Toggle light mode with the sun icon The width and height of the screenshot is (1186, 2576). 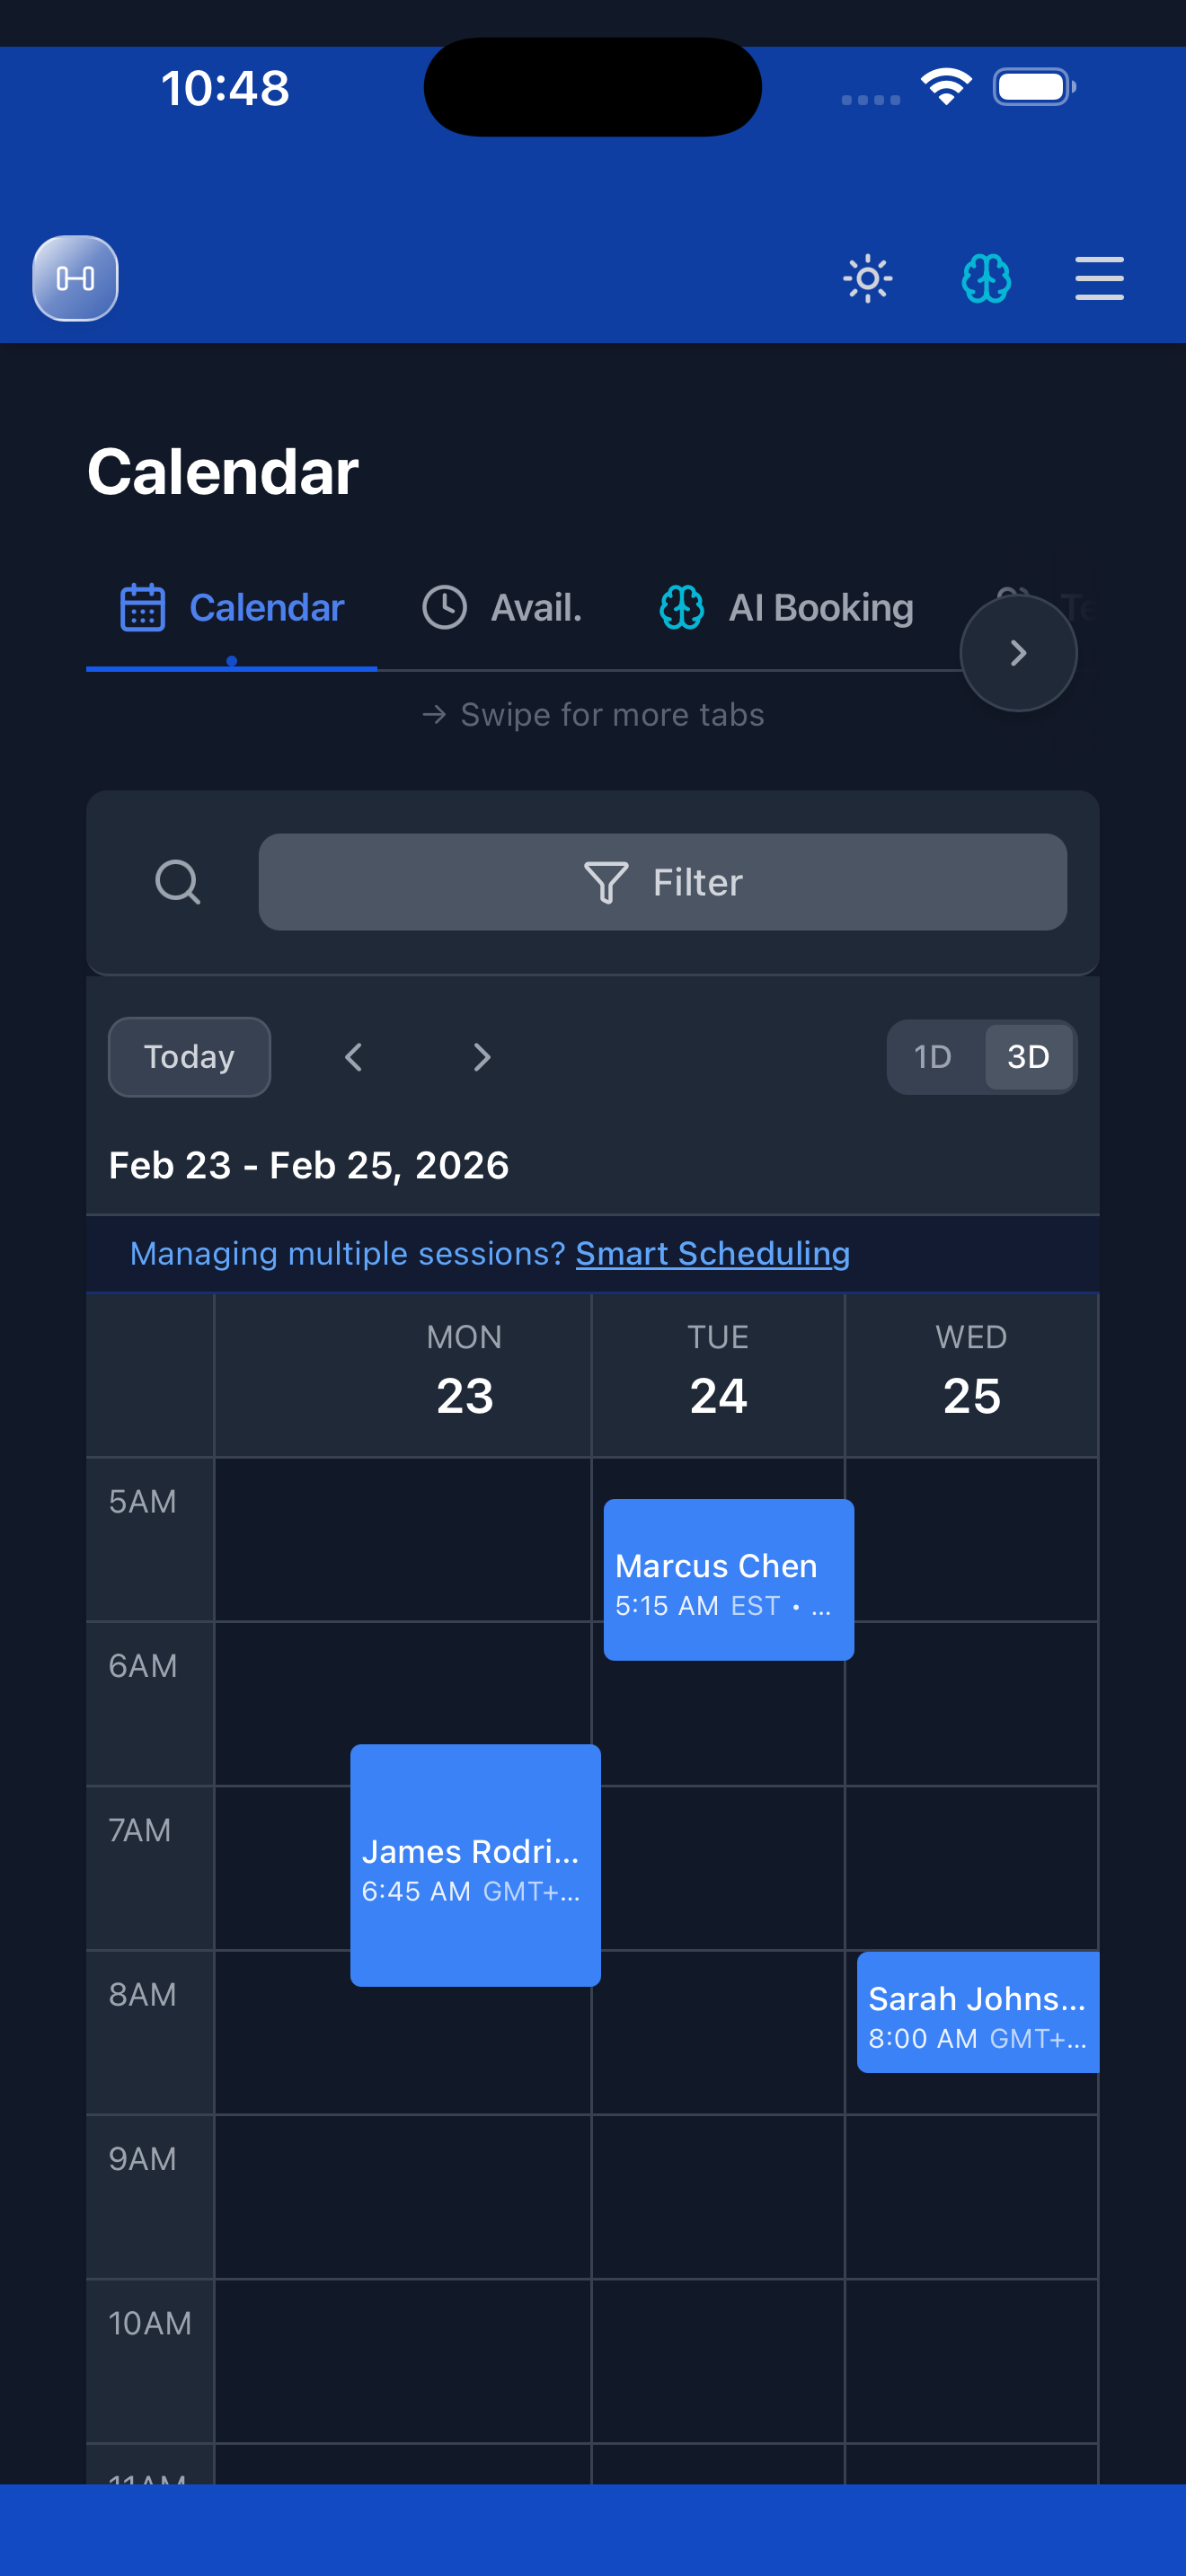click(868, 280)
